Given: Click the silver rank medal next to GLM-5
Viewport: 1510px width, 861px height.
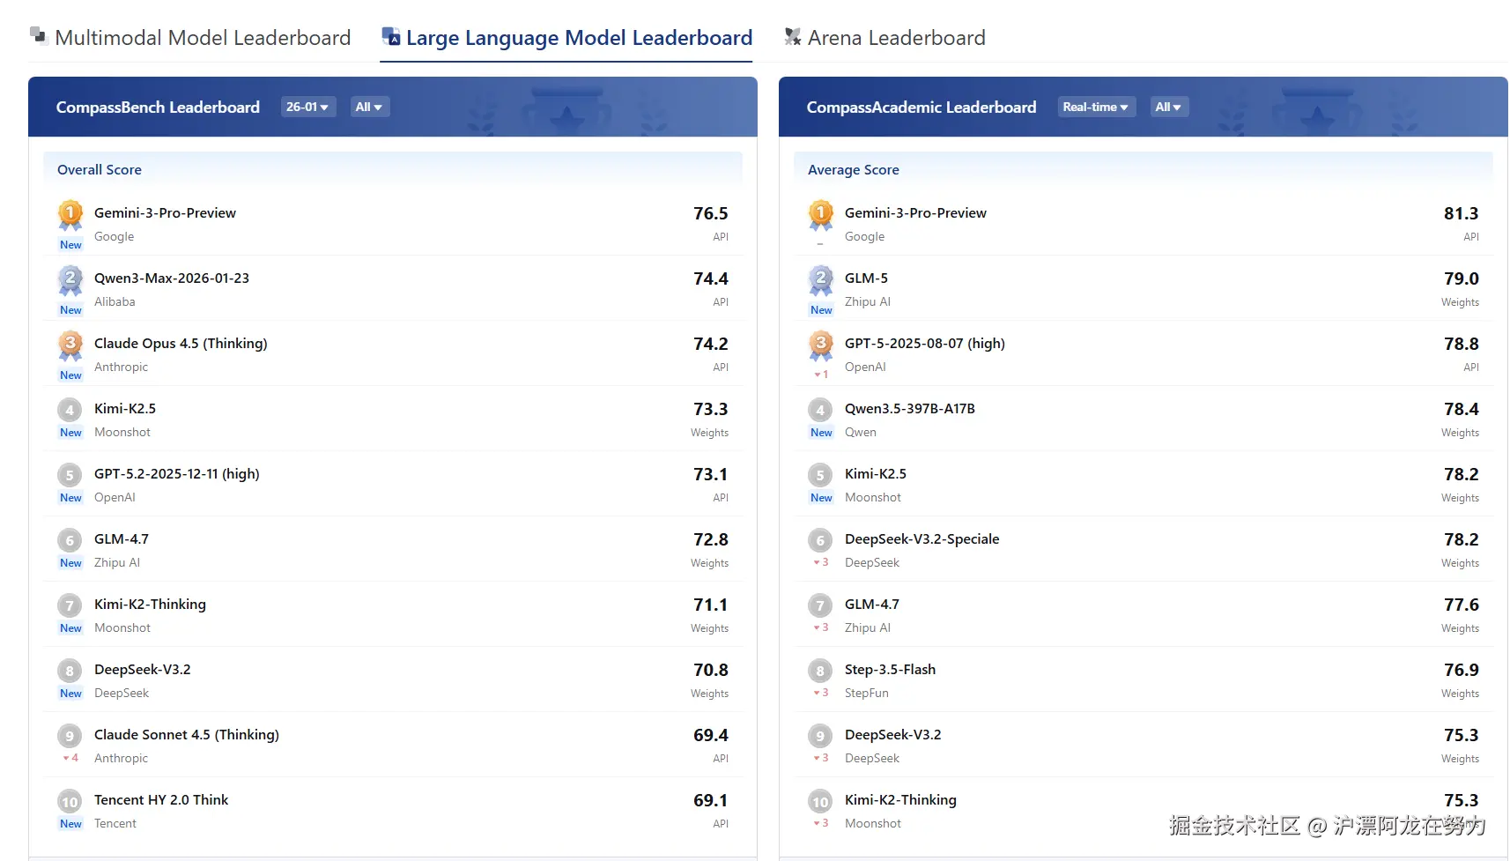Looking at the screenshot, I should click(821, 279).
